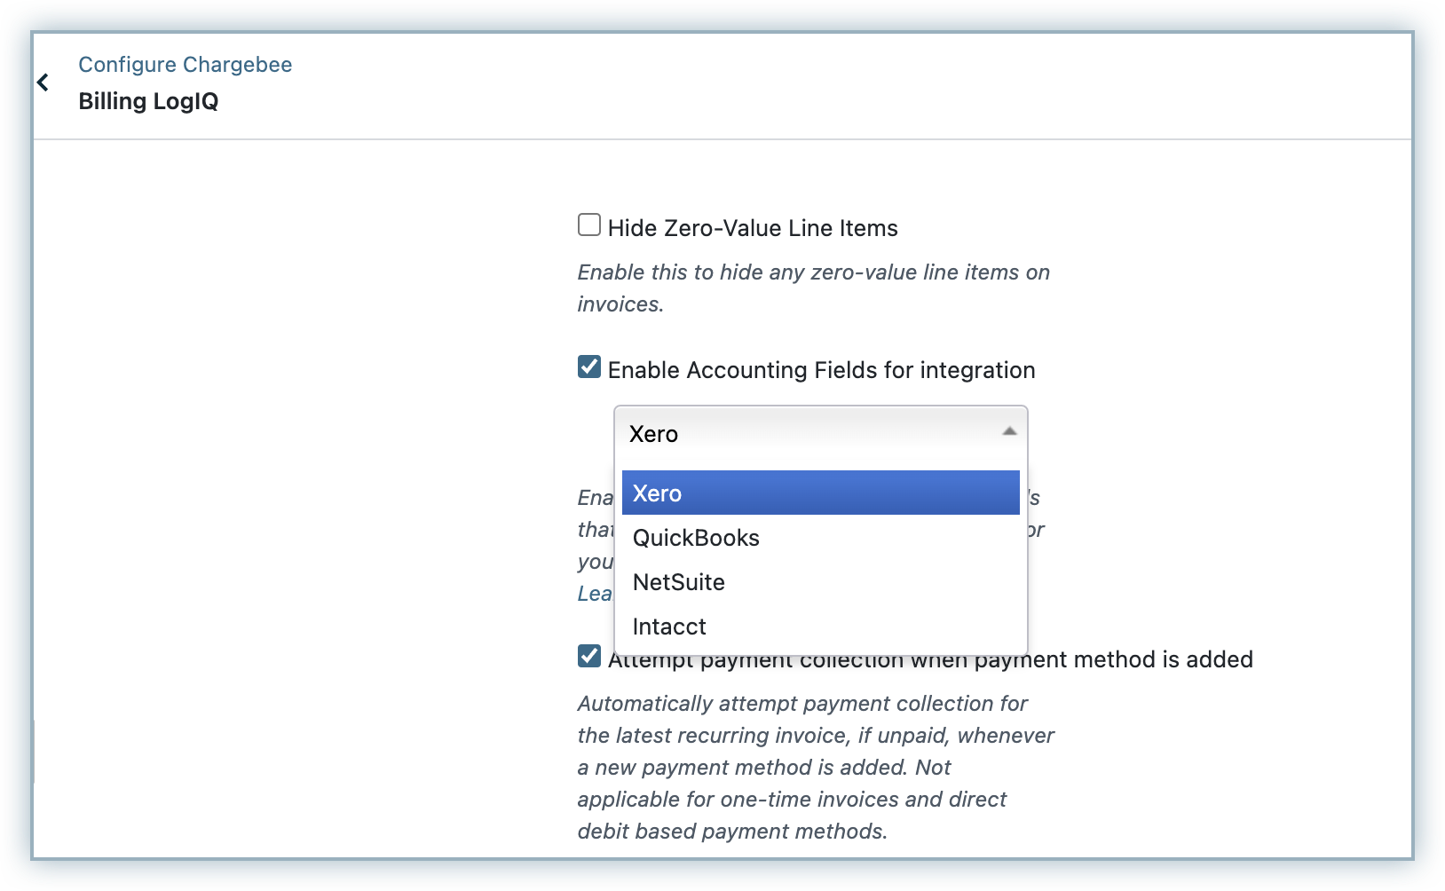Open the Configure Chargebee breadcrumb link
1445x891 pixels.
point(185,65)
